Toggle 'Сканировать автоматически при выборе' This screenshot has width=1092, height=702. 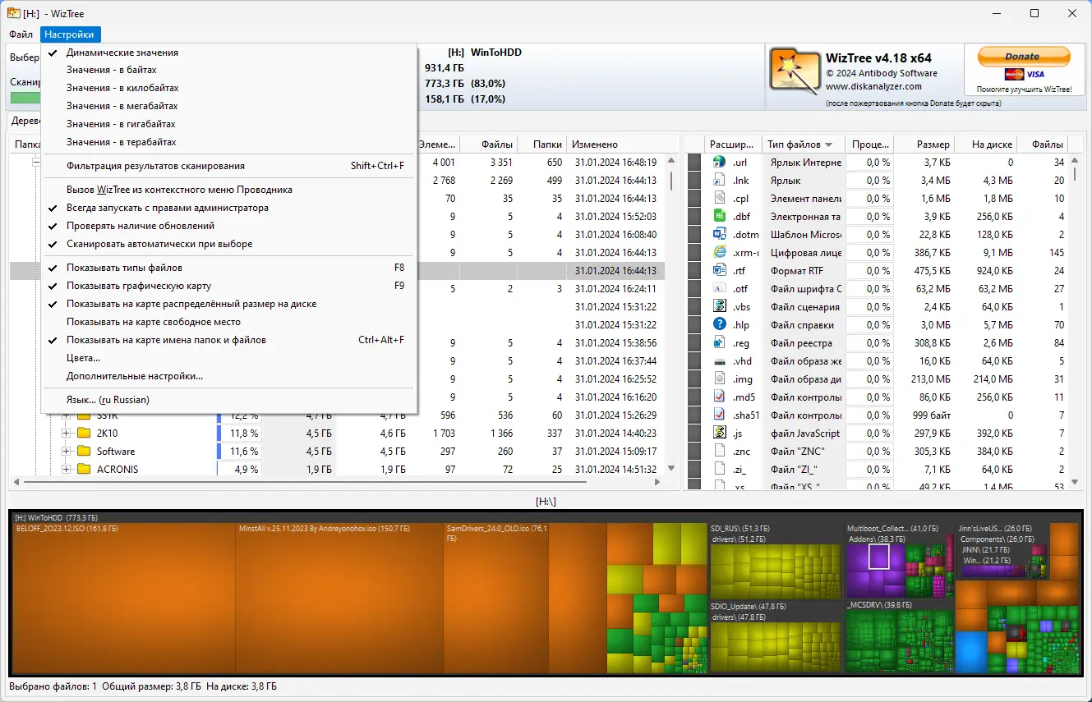pyautogui.click(x=229, y=244)
